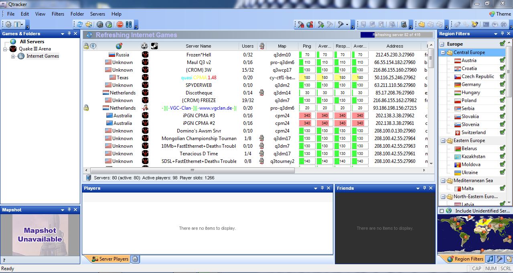Toggle the Croatia region checkbox
513x273 pixels.
click(x=502, y=68)
